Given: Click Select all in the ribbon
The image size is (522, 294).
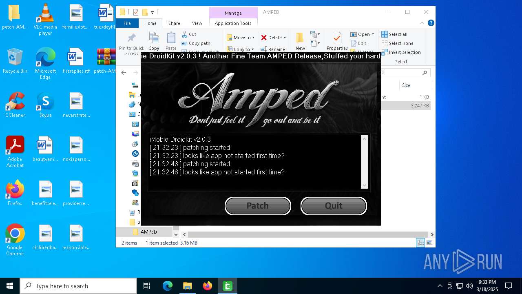Looking at the screenshot, I should click(x=394, y=34).
